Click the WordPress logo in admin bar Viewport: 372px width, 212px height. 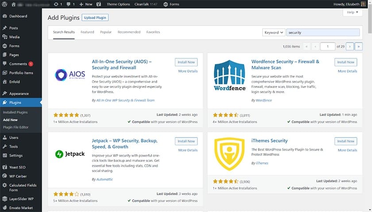(4, 4)
